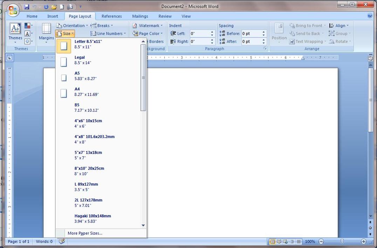The width and height of the screenshot is (377, 248).
Task: Switch to the Insert tab
Action: (53, 16)
